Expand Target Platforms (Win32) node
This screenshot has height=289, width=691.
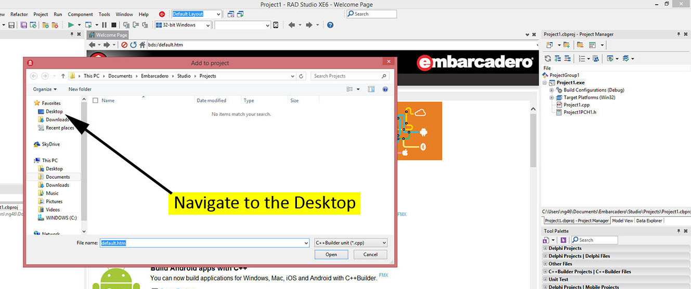pyautogui.click(x=552, y=97)
